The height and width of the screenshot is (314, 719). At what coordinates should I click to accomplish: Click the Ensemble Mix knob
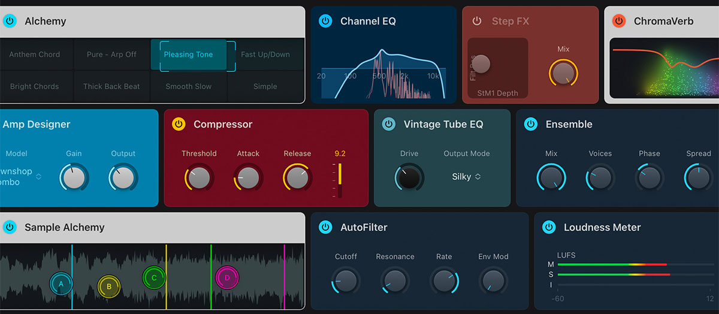pos(551,178)
